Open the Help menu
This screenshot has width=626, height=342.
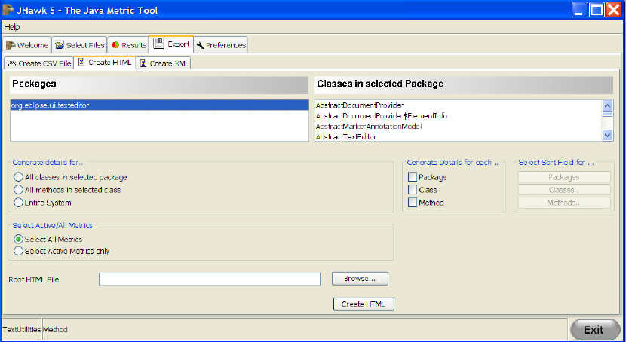click(x=12, y=27)
